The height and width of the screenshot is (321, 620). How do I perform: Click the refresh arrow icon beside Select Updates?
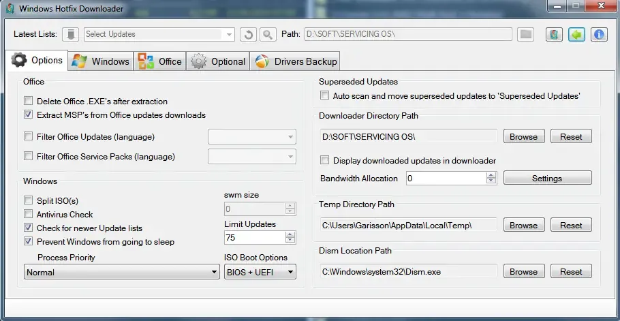[x=248, y=34]
